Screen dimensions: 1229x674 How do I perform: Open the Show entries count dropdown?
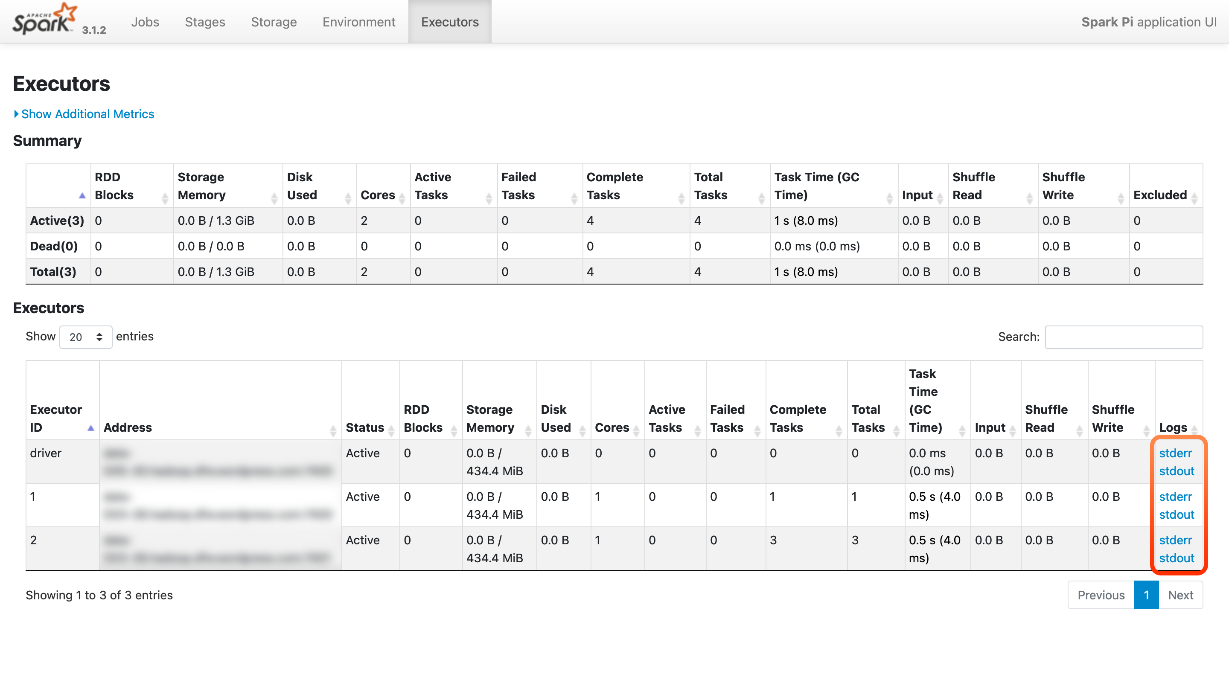point(85,337)
